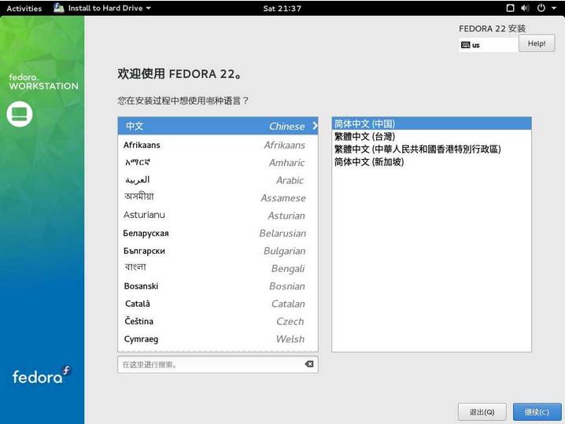Select Belarusian in the language list

218,233
